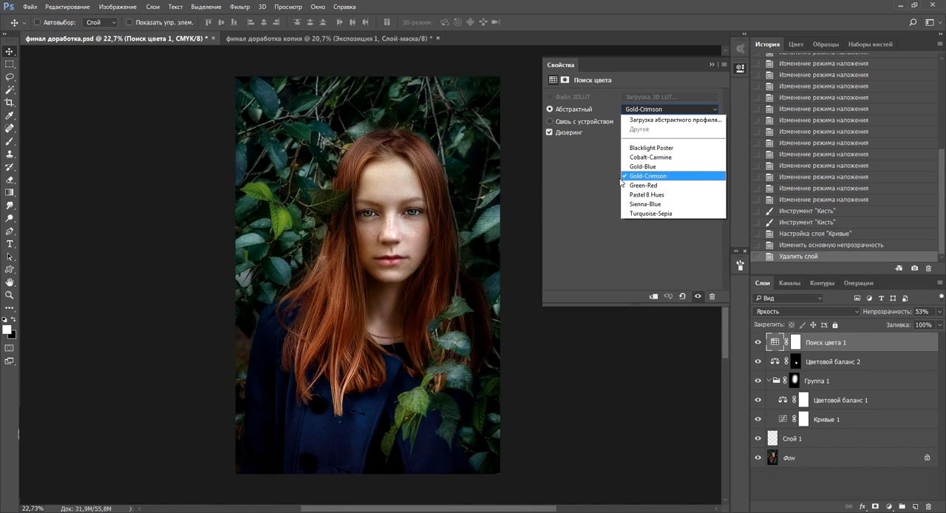The image size is (946, 513).
Task: Select the Lasso tool
Action: [x=10, y=77]
